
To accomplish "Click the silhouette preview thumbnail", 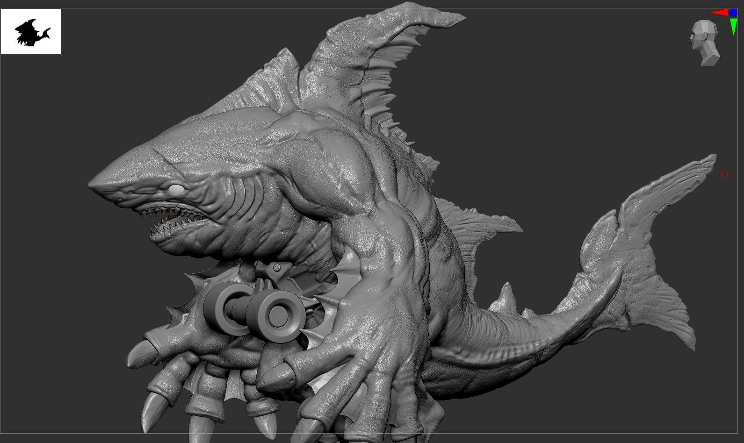I will (x=31, y=32).
